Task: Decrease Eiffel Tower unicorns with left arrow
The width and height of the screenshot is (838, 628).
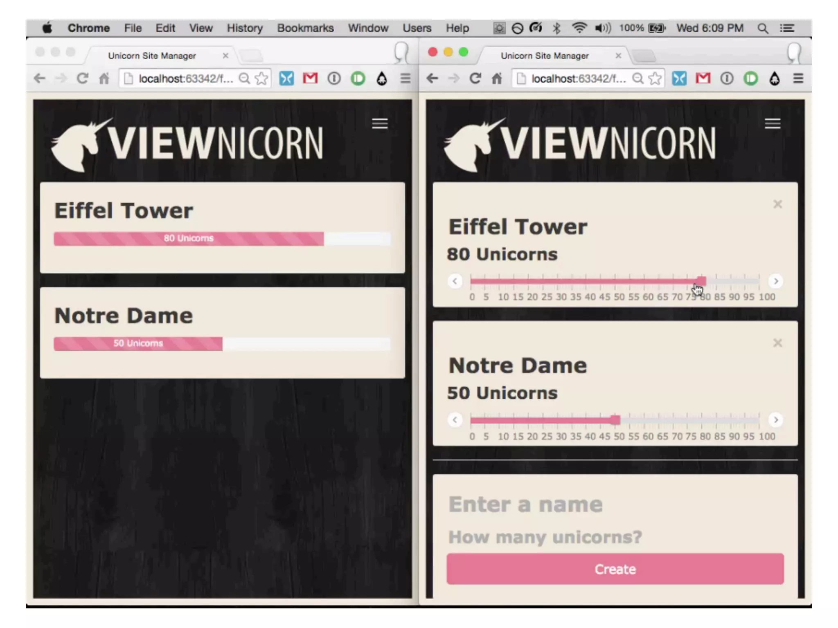Action: click(x=455, y=281)
